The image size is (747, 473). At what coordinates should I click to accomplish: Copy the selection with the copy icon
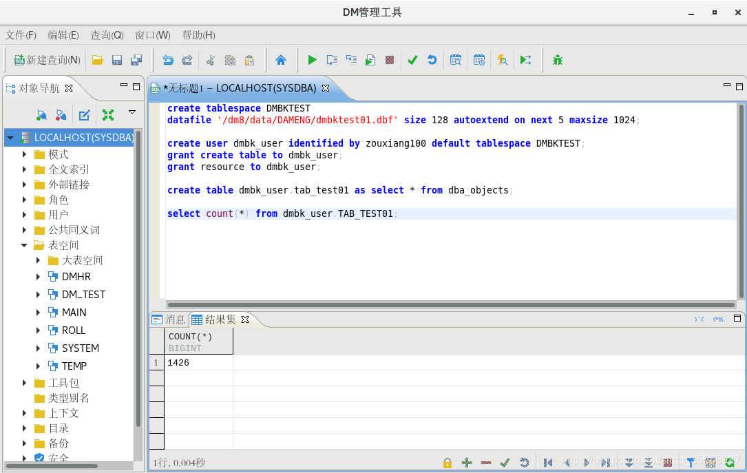point(230,60)
